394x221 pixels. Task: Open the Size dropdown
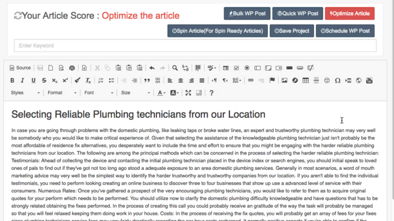135,93
